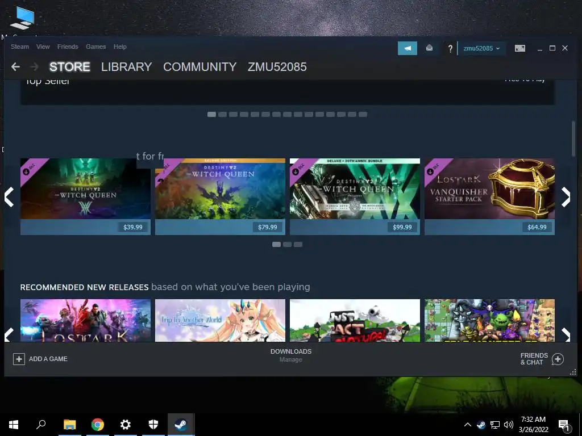
Task: Open Trip In Another World thumbnail
Action: (x=220, y=320)
